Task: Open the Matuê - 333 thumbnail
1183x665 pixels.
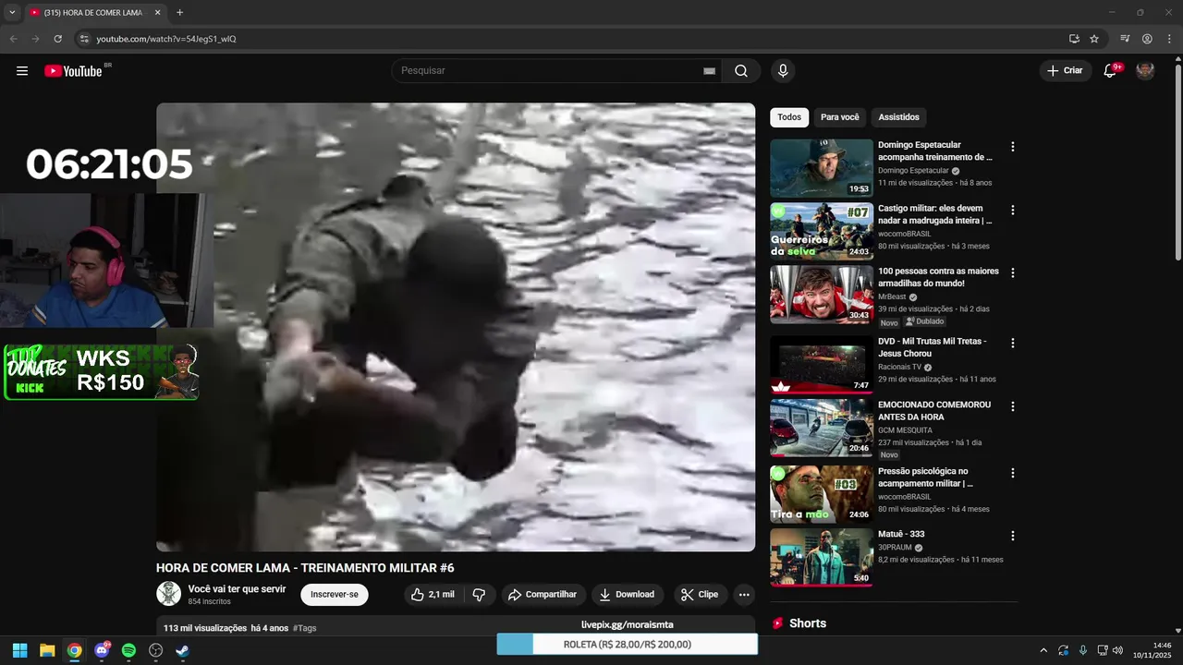Action: (822, 557)
